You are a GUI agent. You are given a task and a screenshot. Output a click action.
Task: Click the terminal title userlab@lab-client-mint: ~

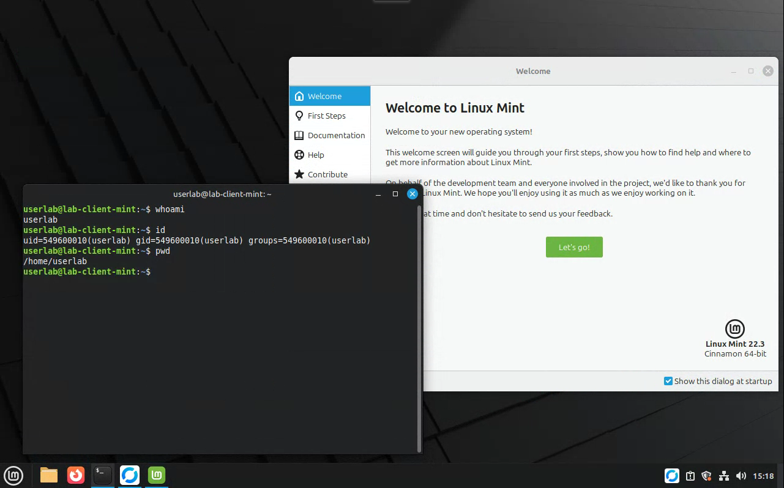222,194
